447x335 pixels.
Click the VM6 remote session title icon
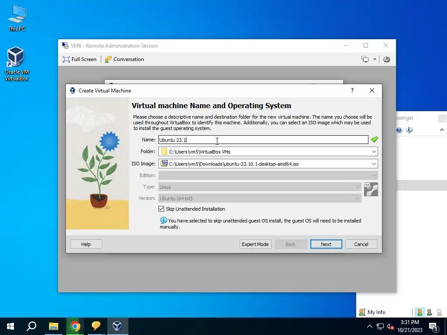[x=65, y=45]
